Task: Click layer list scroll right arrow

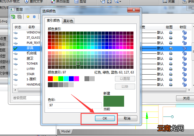Action: click(x=189, y=90)
